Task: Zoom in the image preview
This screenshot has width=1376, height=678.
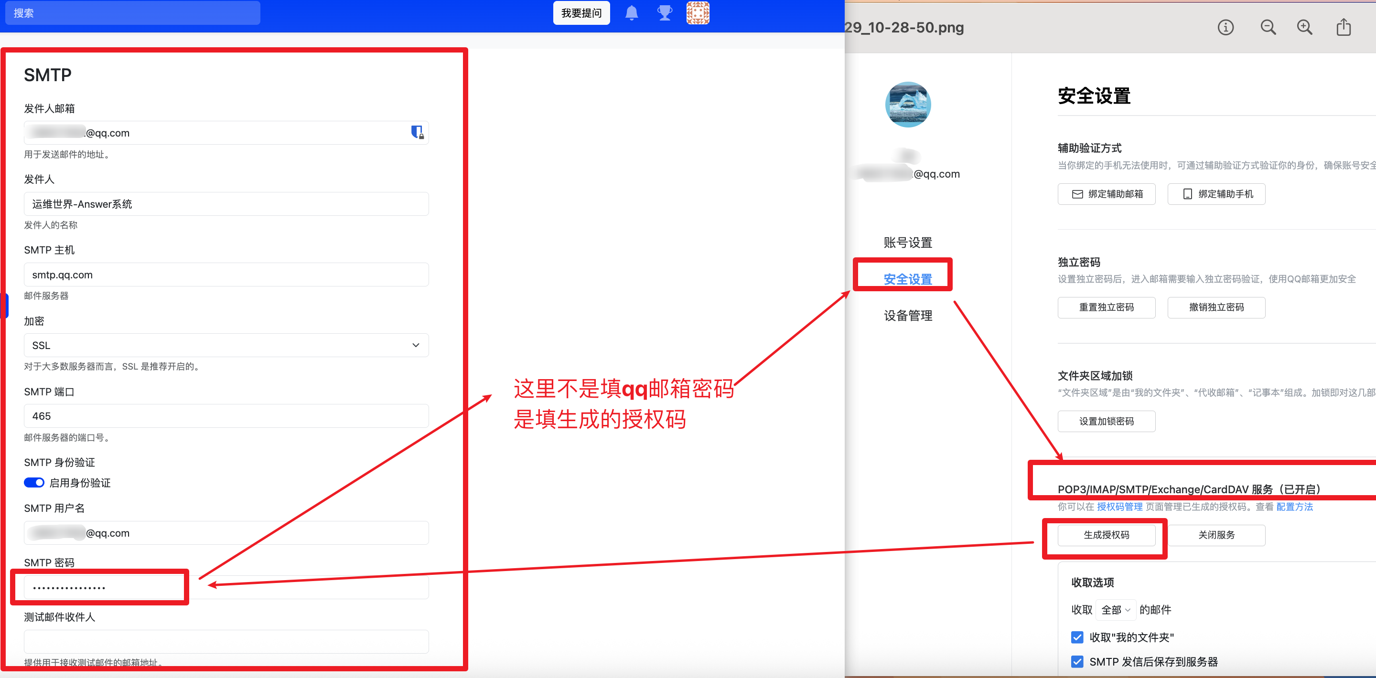Action: pos(1304,27)
